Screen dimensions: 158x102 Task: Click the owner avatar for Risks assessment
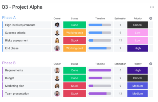tap(57, 40)
